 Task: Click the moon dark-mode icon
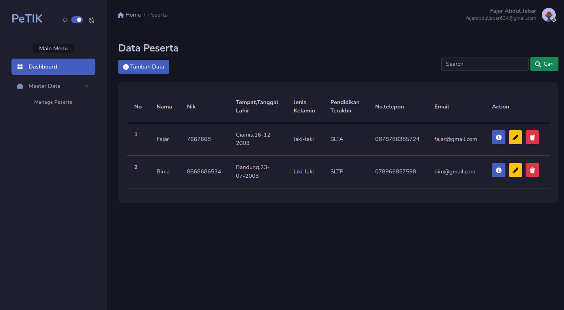point(92,20)
